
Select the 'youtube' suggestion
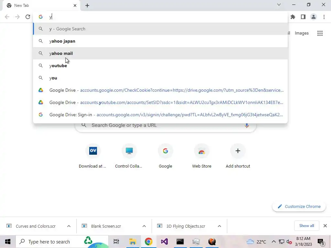160,66
